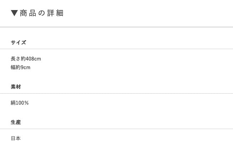Click the 長さ word in the size details
Image resolution: width=233 pixels, height=152 pixels.
15,58
